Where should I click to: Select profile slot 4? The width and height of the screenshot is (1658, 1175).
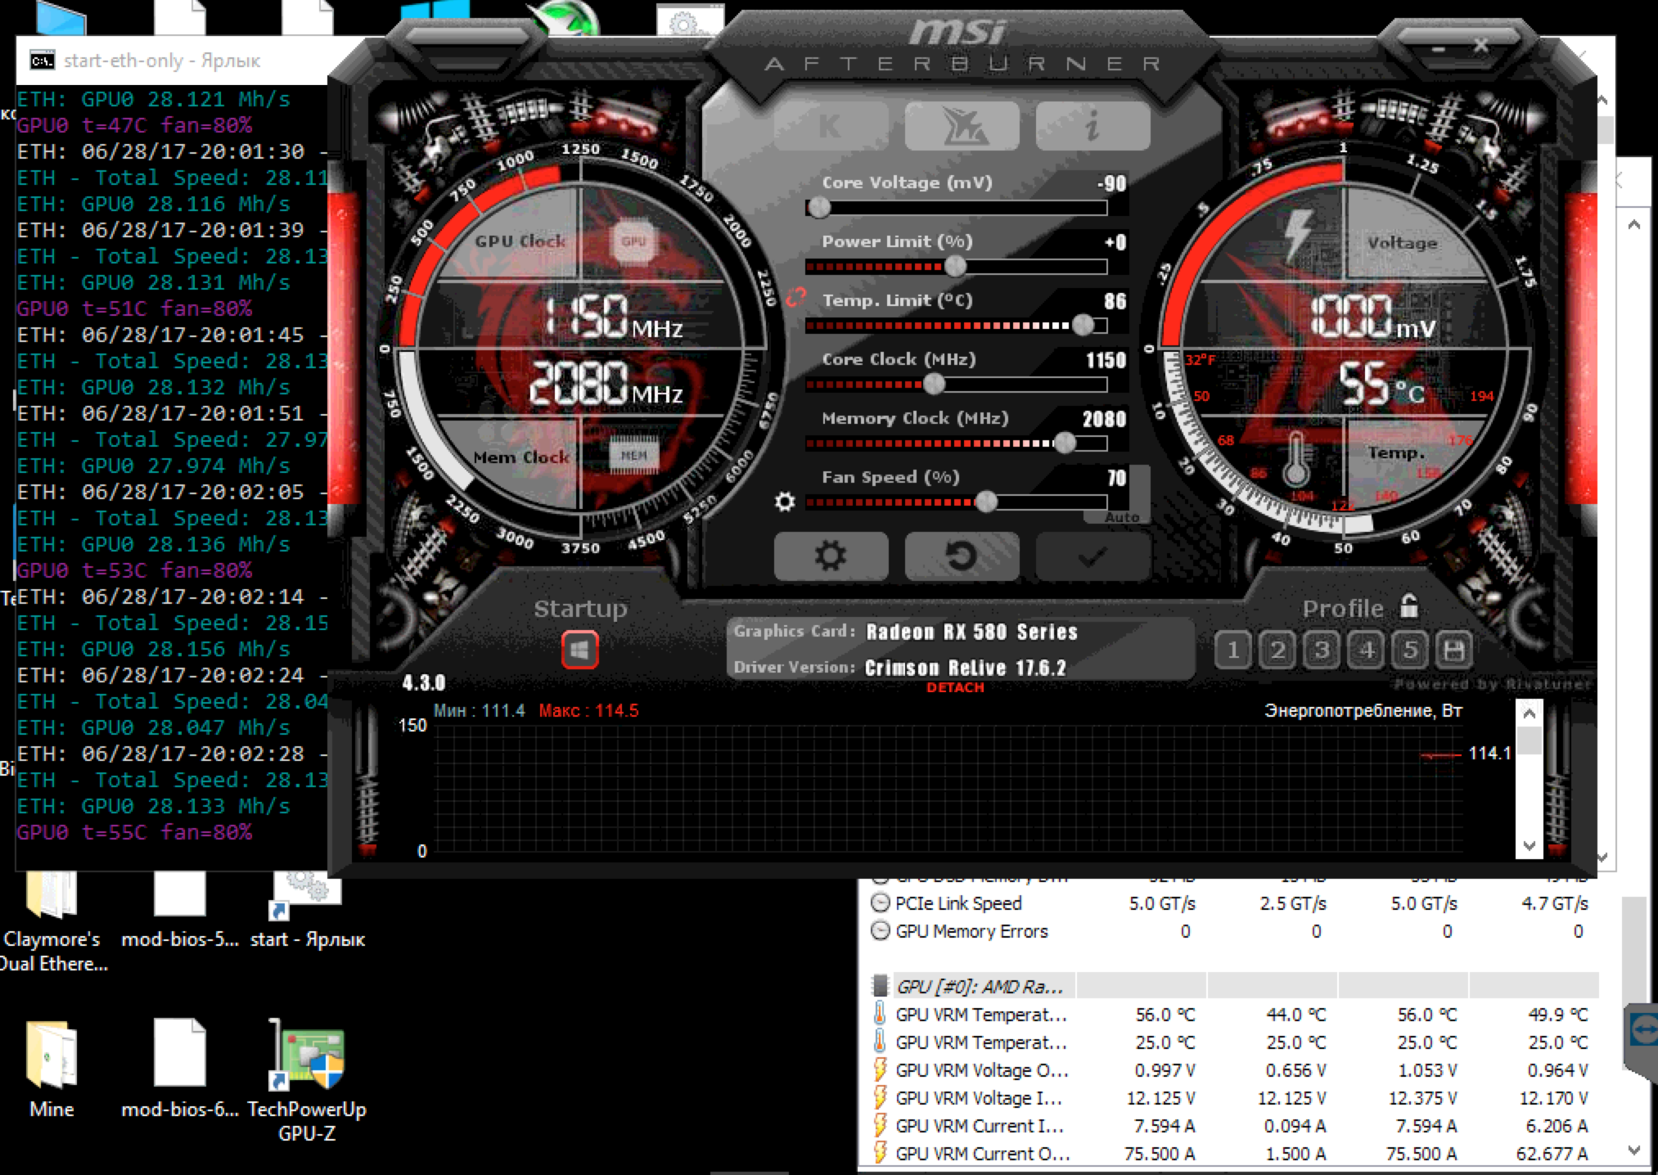point(1366,651)
